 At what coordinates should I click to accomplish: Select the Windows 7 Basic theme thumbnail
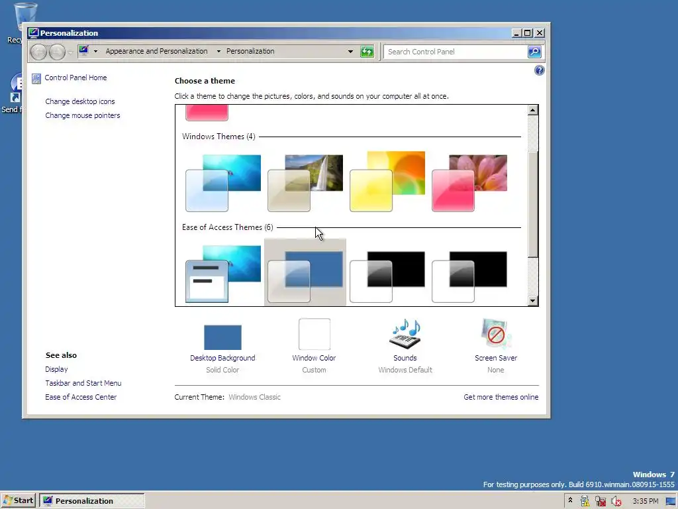(223, 274)
